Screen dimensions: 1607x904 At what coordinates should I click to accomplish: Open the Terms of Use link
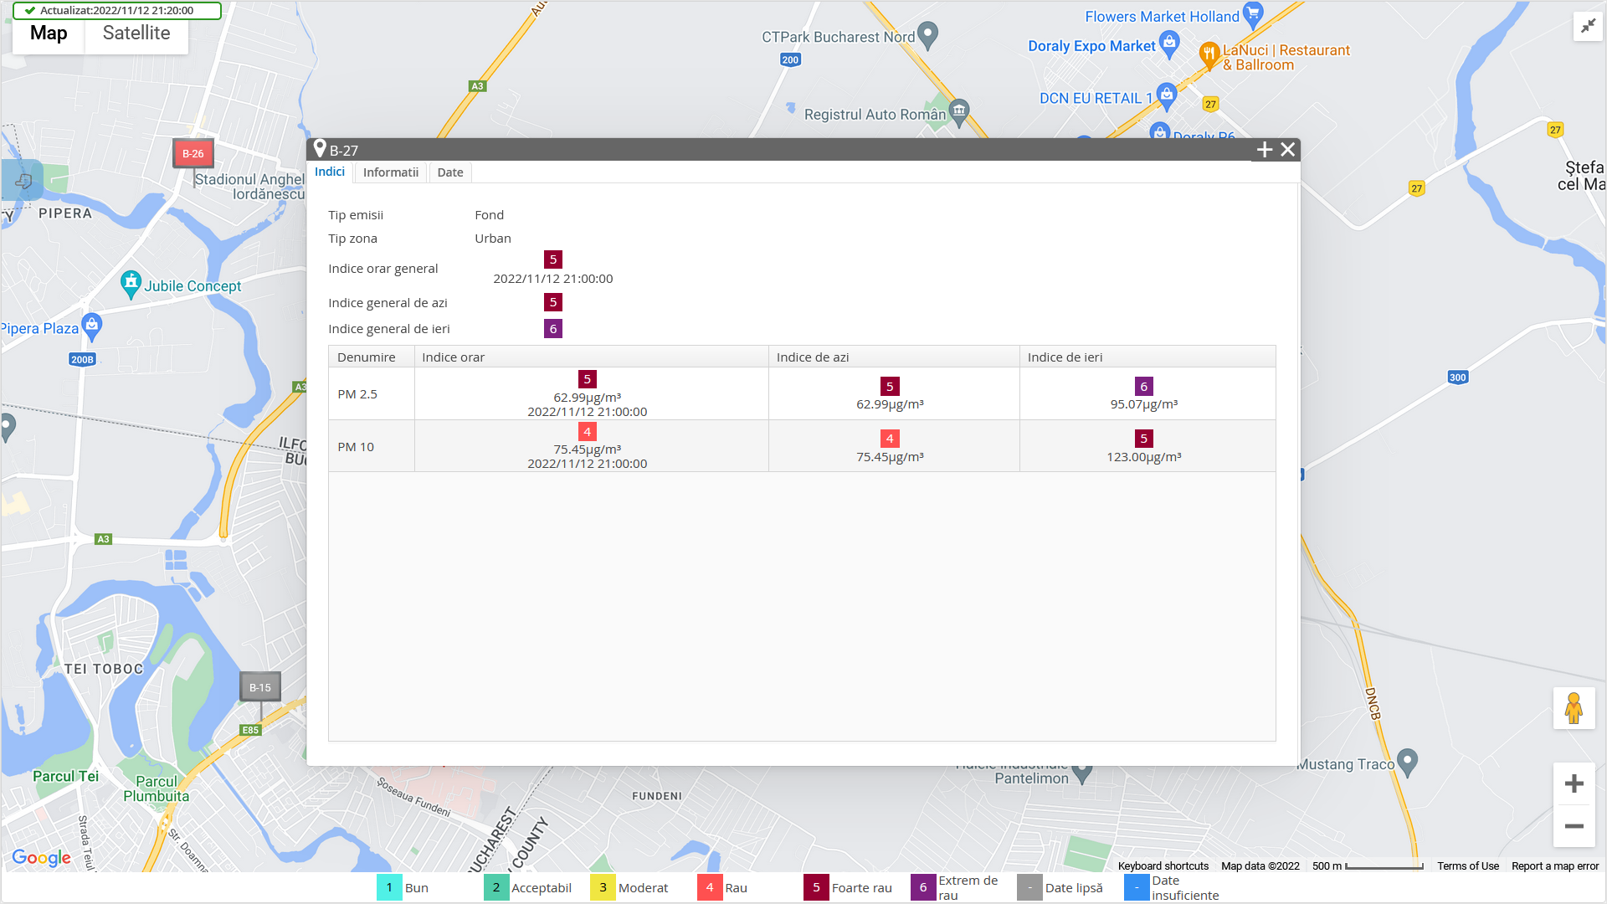coord(1467,866)
